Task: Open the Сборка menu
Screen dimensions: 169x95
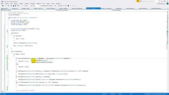Action: tap(21, 3)
